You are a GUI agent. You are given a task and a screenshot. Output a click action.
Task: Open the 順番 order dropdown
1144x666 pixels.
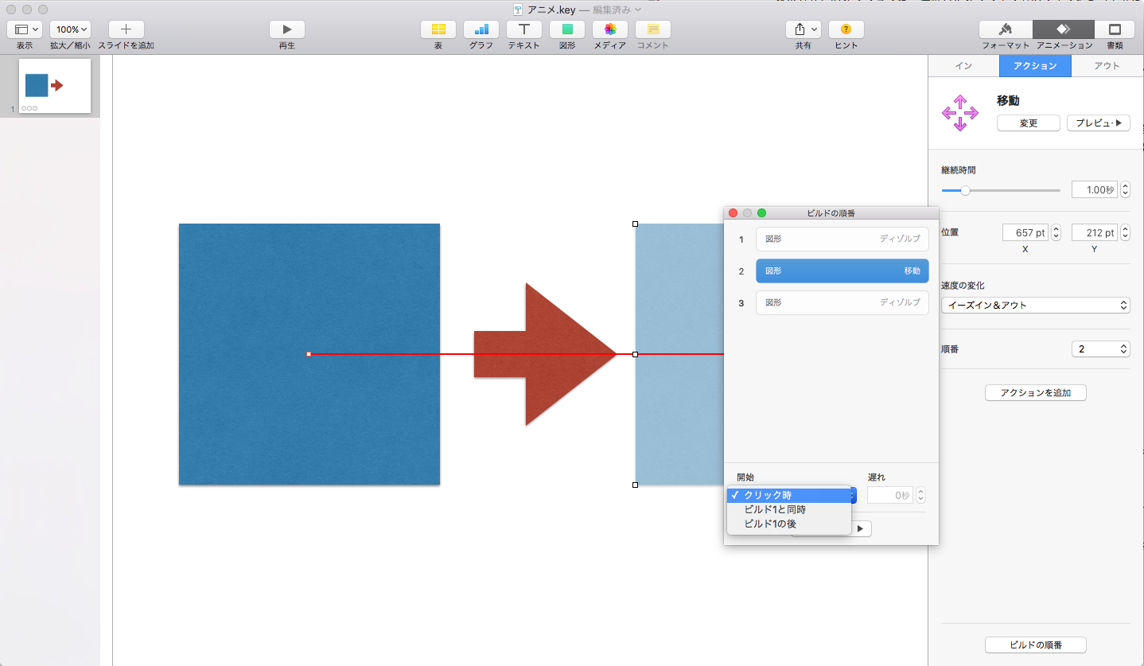click(1101, 349)
